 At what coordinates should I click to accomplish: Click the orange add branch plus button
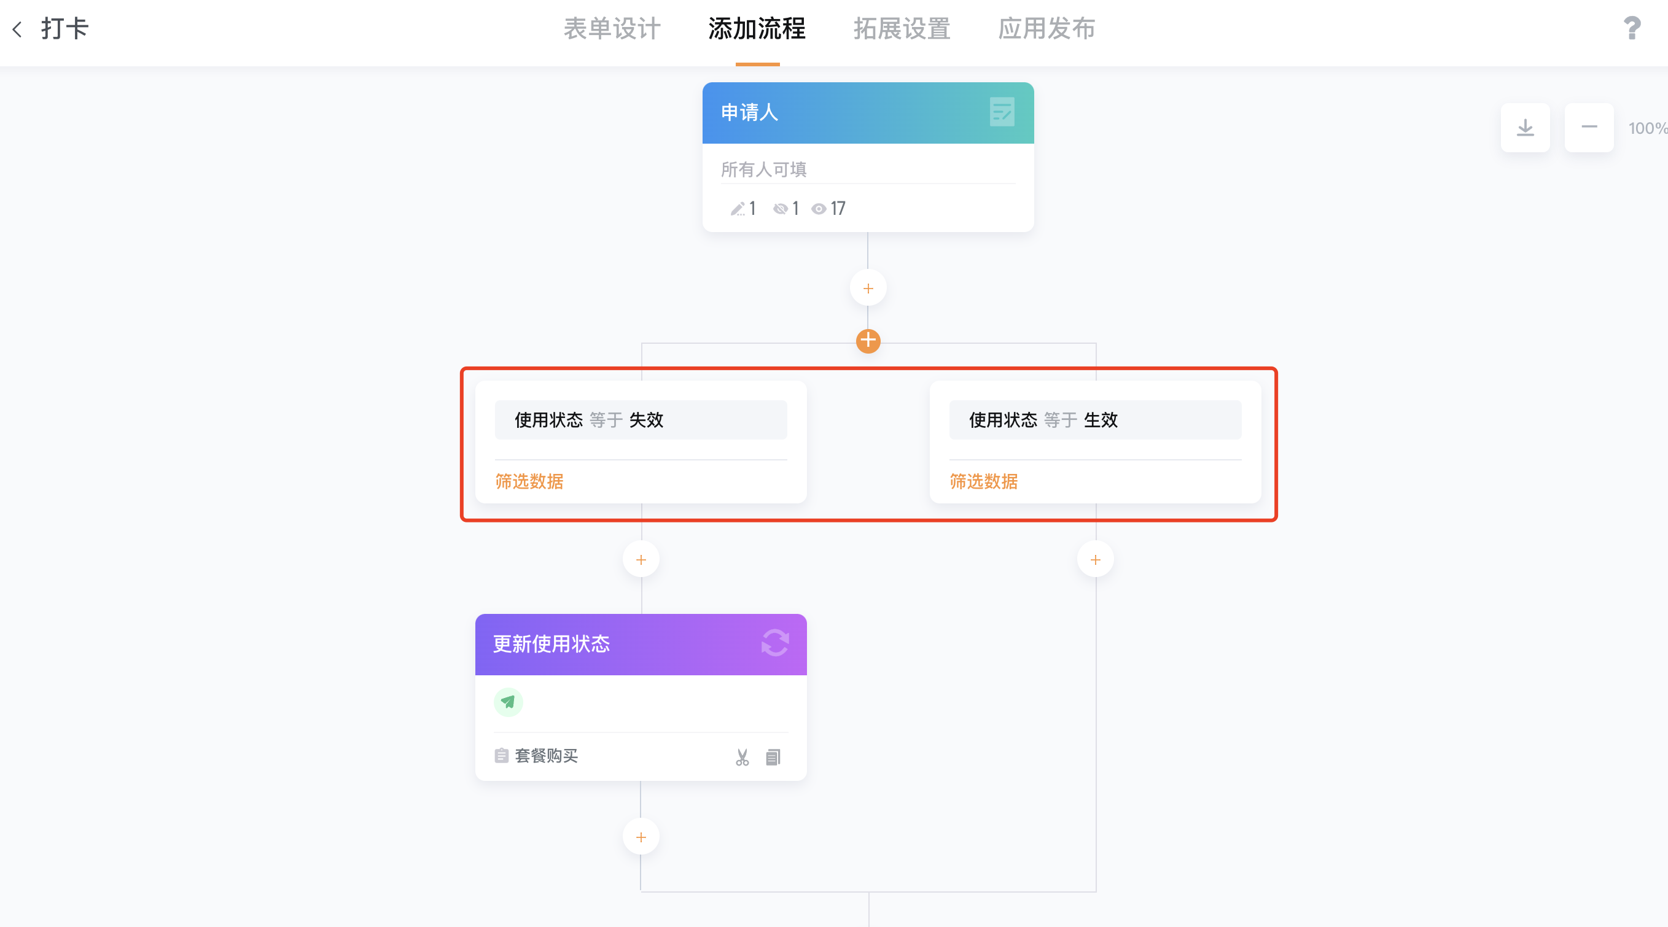(868, 341)
